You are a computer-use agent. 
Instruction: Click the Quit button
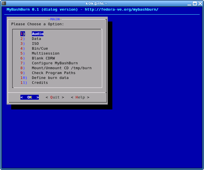tap(55, 97)
